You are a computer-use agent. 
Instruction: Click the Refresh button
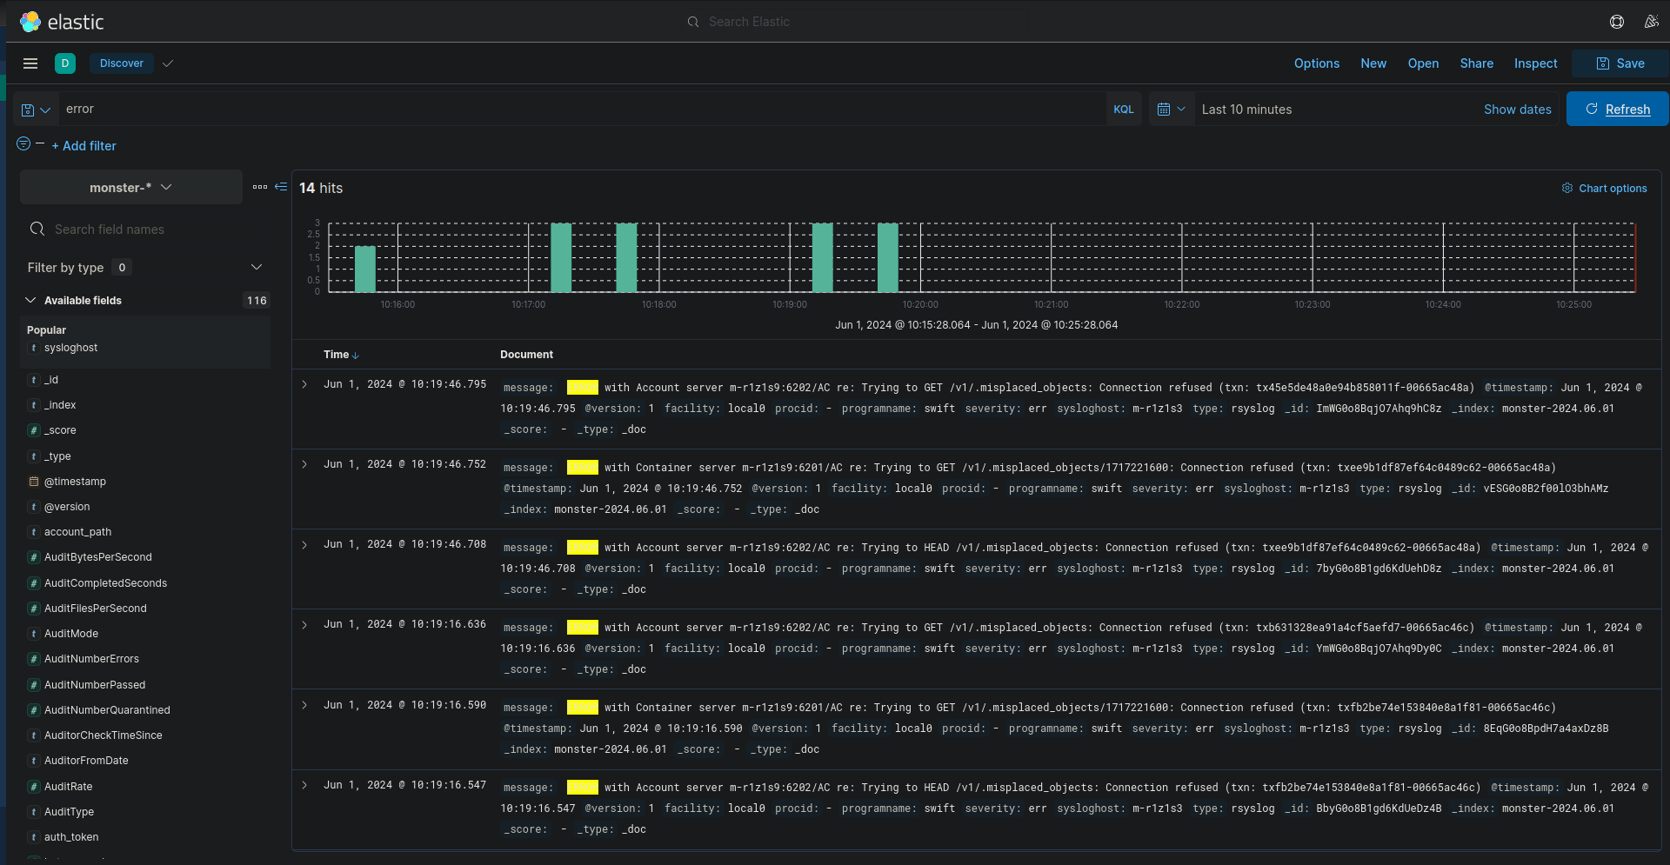click(x=1617, y=110)
